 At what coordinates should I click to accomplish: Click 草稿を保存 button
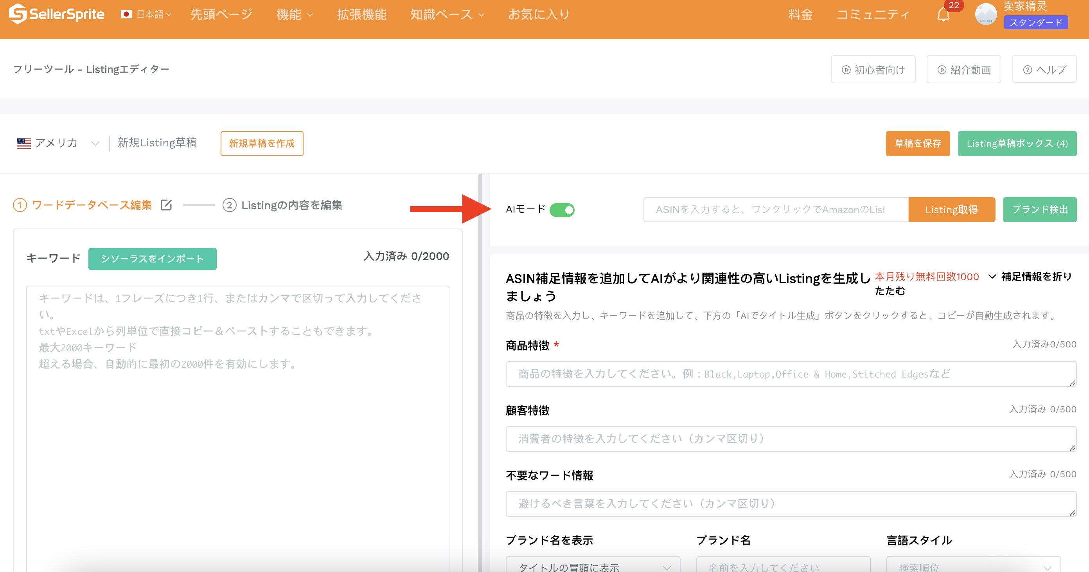click(x=918, y=143)
